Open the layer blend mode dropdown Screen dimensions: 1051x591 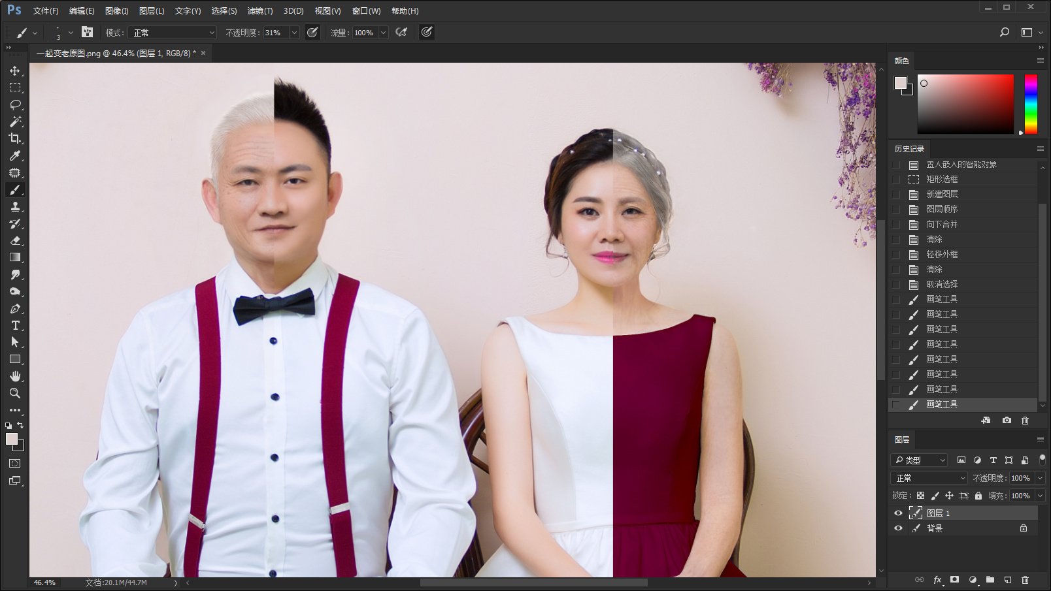[929, 478]
